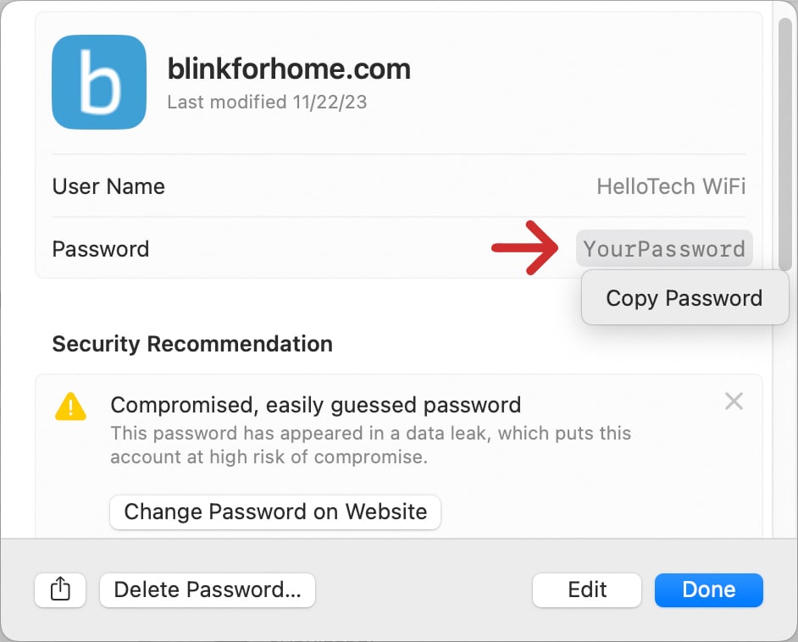Dismiss the security warning with the X
The height and width of the screenshot is (642, 798).
coord(734,401)
